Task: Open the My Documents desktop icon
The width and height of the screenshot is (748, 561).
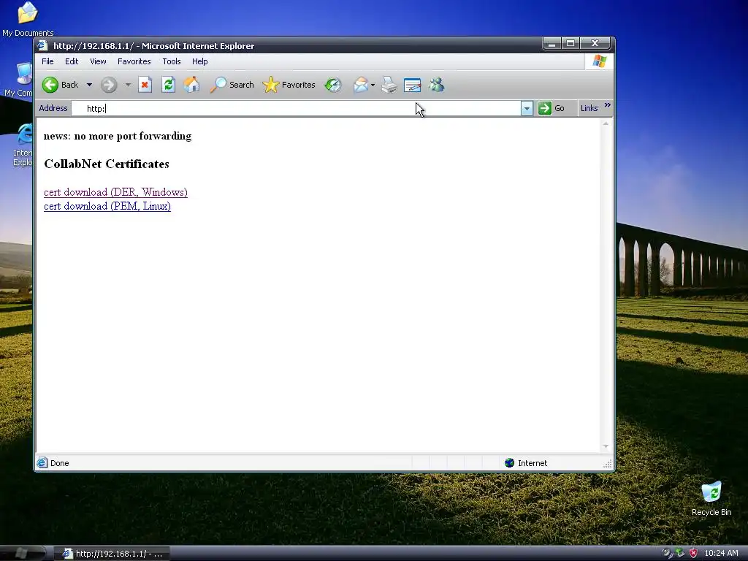Action: click(28, 19)
